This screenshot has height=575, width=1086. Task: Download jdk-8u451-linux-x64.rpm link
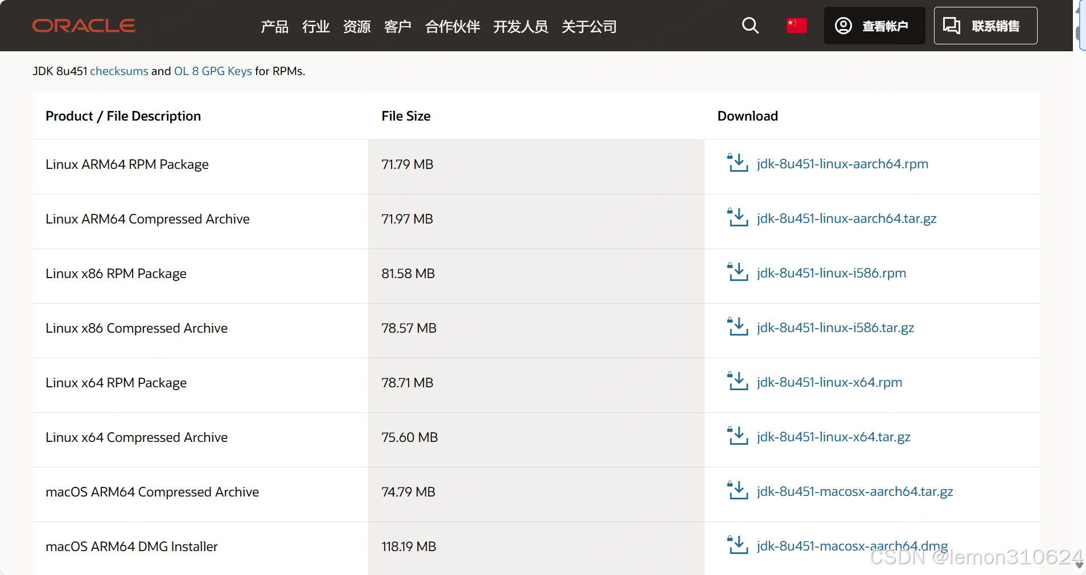point(829,382)
